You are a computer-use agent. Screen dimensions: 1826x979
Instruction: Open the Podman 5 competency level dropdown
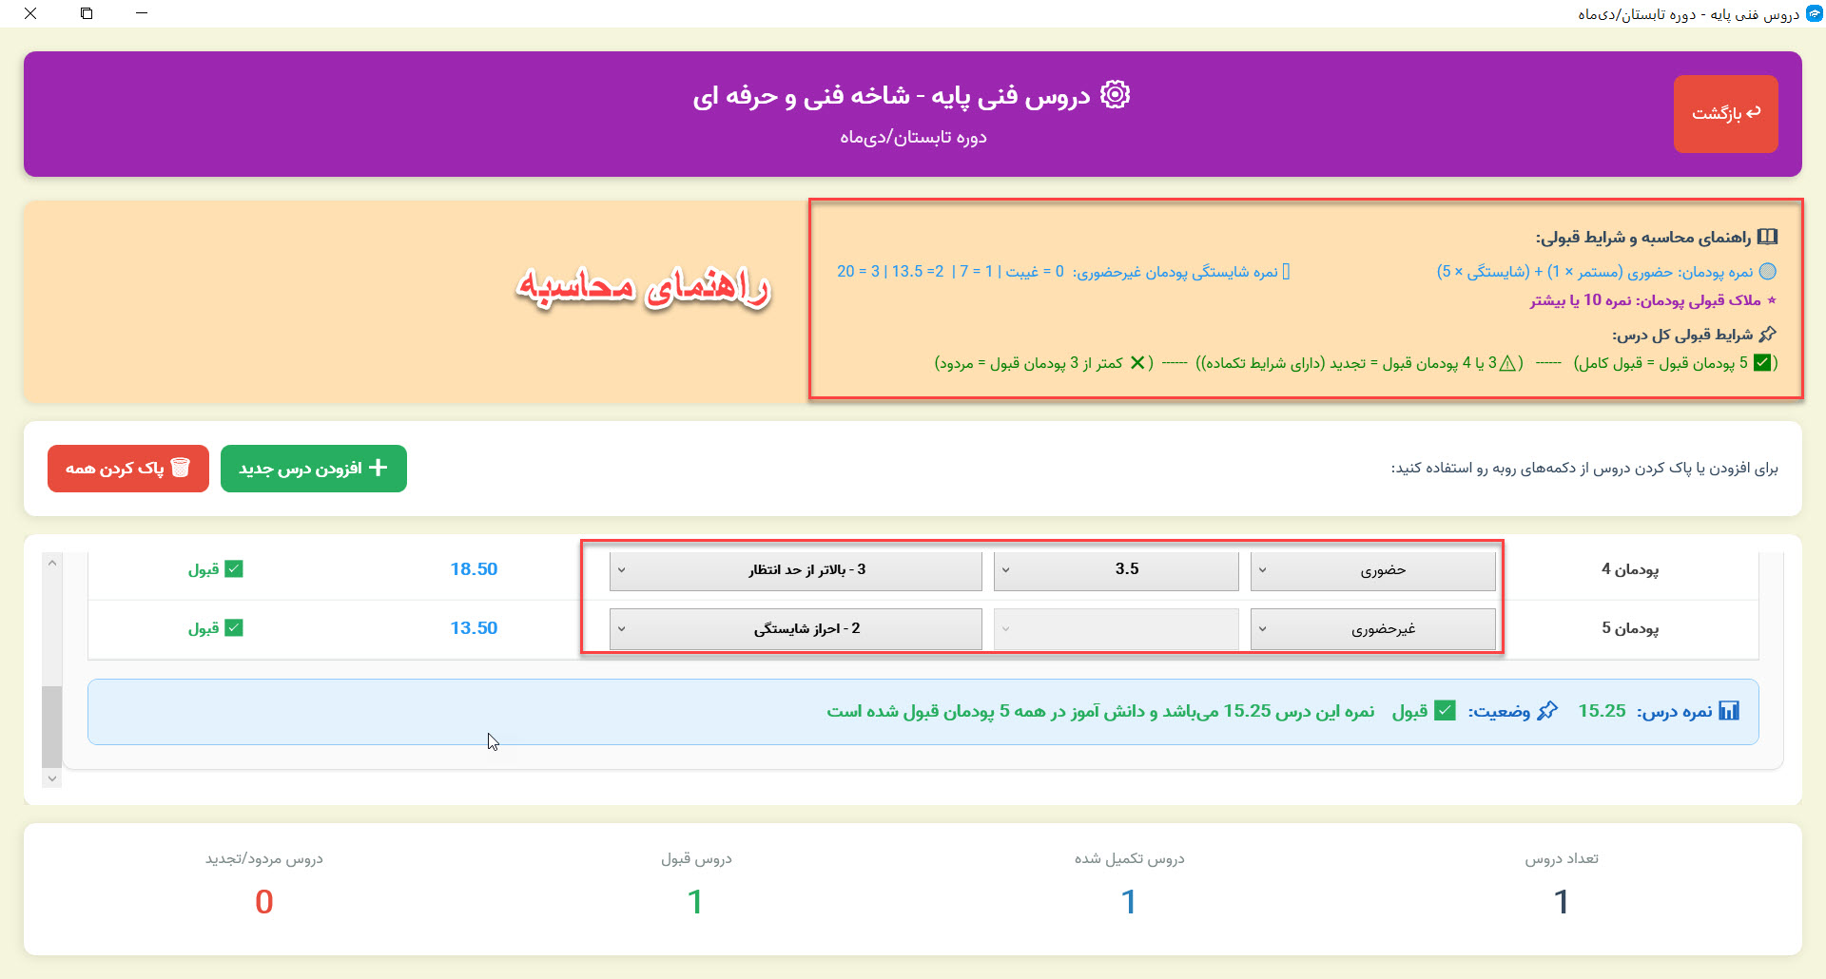point(795,629)
